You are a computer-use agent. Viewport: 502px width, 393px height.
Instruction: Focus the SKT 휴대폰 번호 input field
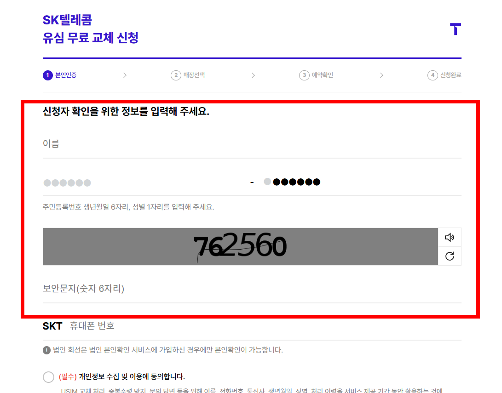click(x=265, y=326)
